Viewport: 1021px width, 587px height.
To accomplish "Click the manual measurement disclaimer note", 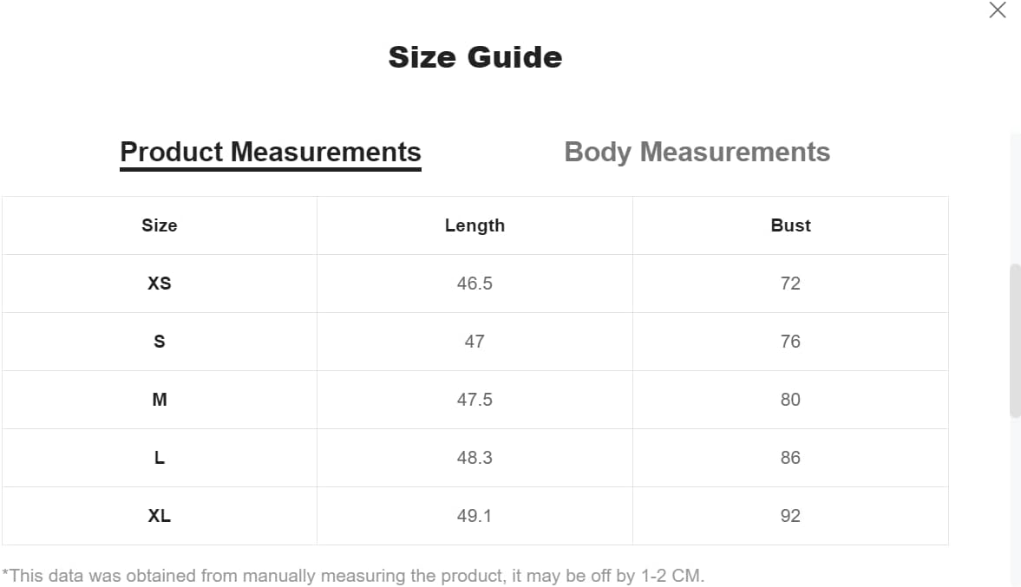I will 354,575.
